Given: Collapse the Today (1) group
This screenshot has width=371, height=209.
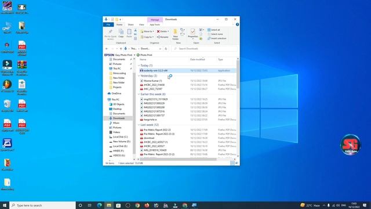Looking at the screenshot, I should click(139, 66).
